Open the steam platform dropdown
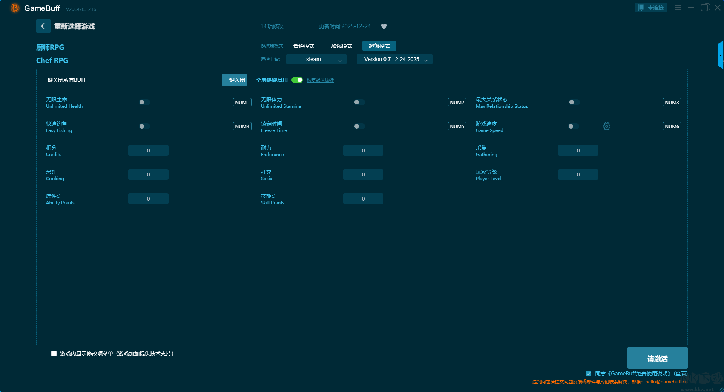724x392 pixels. coord(316,59)
